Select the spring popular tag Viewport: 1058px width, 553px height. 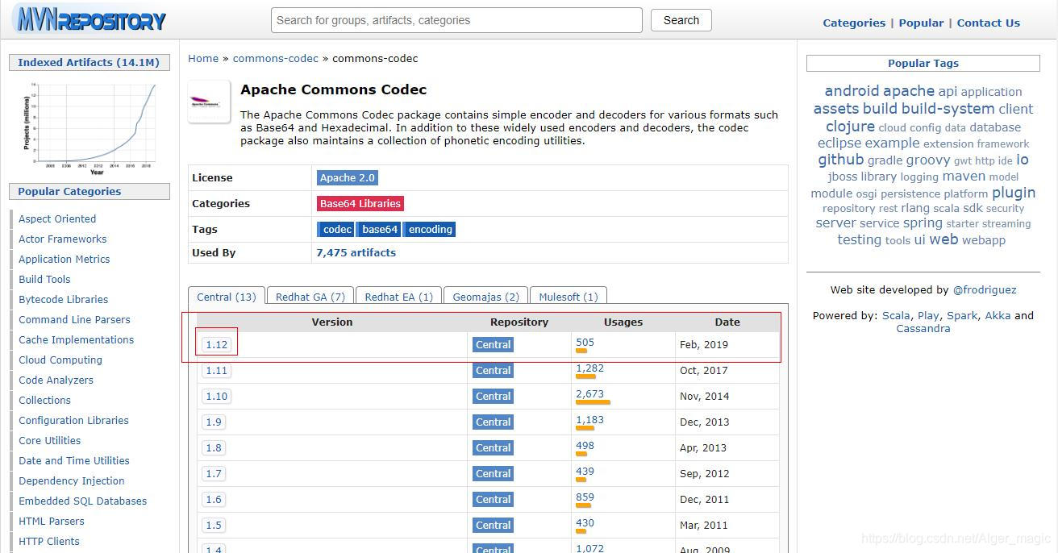tap(923, 223)
